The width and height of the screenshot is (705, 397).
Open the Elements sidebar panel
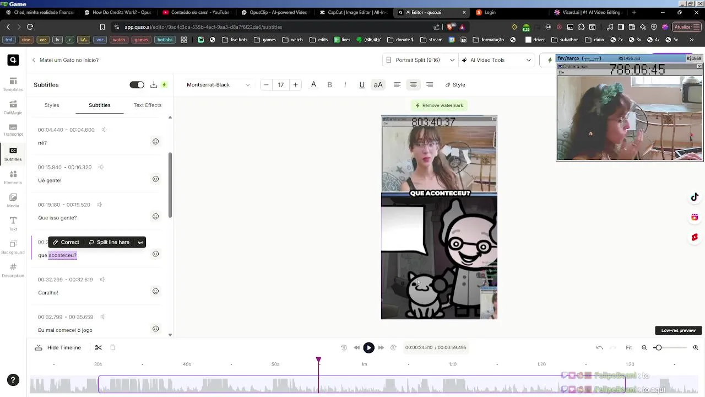pos(13,177)
